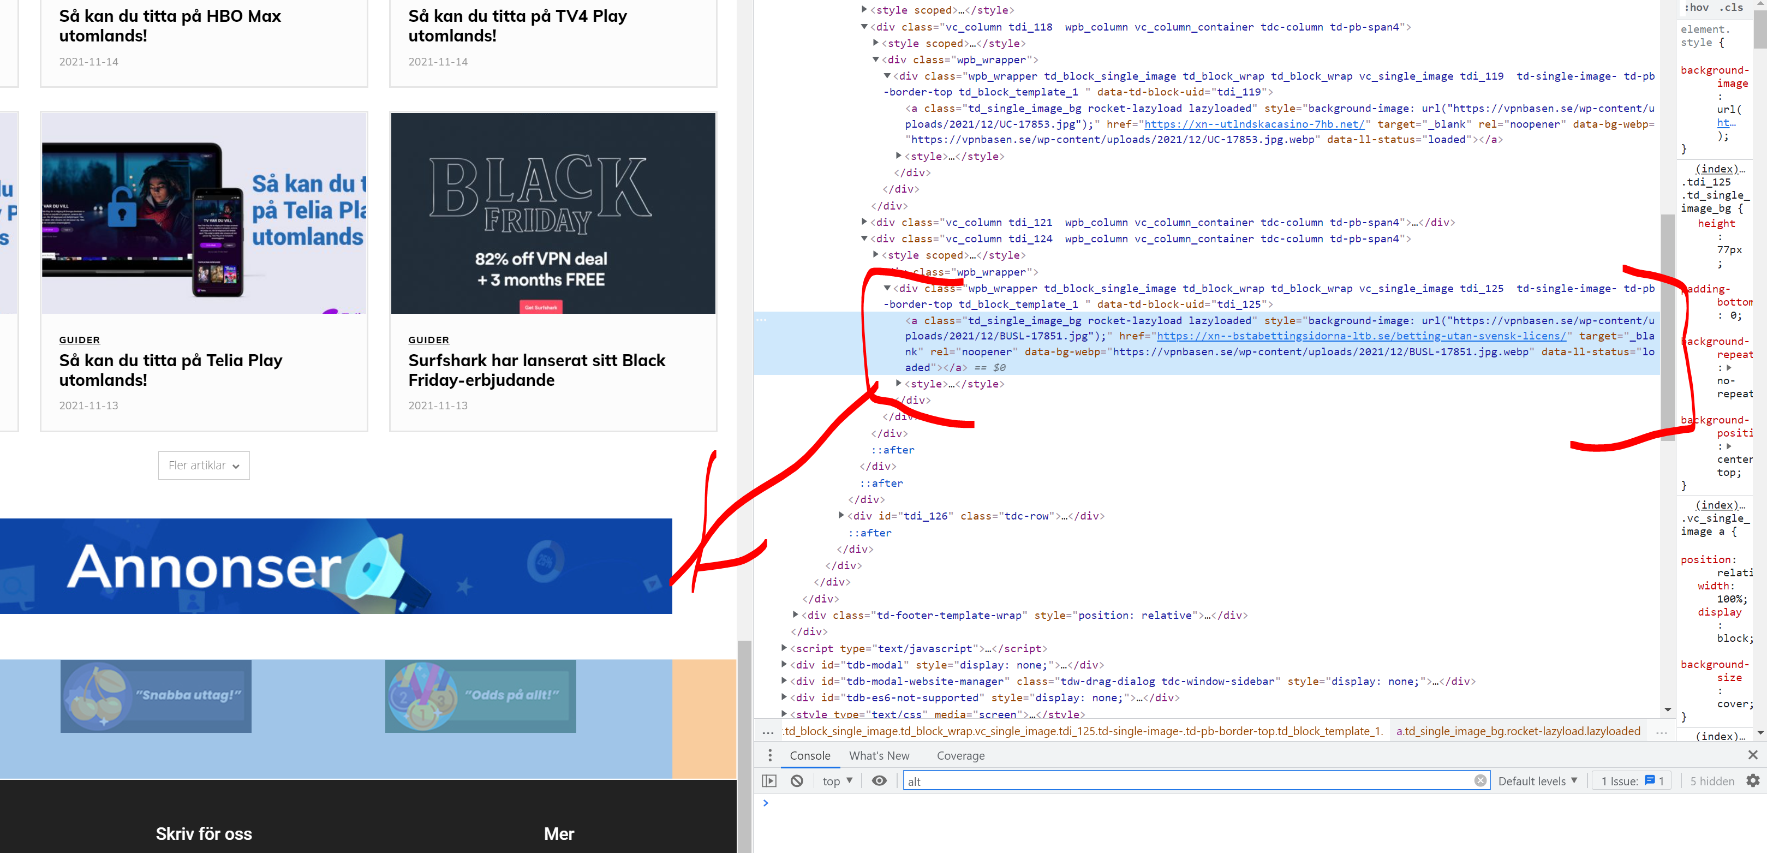This screenshot has height=853, width=1767.
Task: Create a live expression with eye icon
Action: pyautogui.click(x=879, y=781)
